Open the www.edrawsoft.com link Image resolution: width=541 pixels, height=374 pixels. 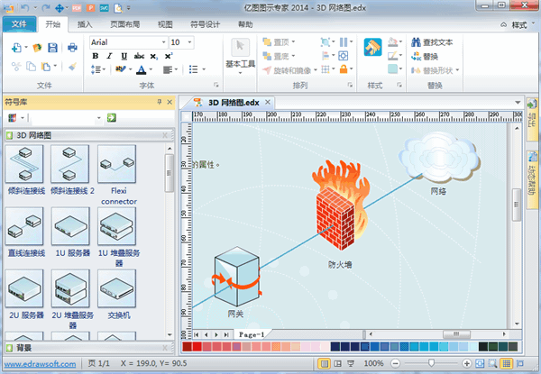tap(37, 362)
